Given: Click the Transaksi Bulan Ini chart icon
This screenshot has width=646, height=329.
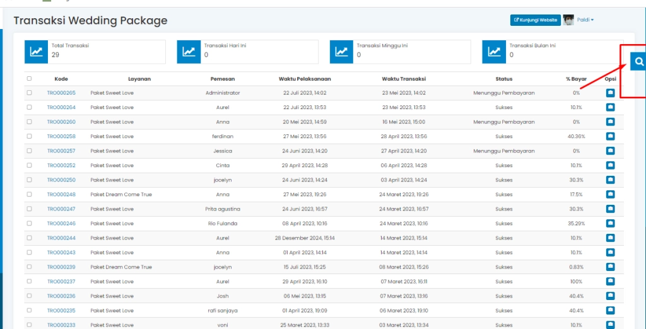Looking at the screenshot, I should pos(494,52).
